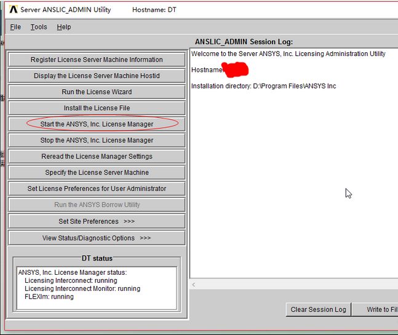Start the ANSYS, Inc. License Manager
The image size is (398, 335).
click(97, 124)
